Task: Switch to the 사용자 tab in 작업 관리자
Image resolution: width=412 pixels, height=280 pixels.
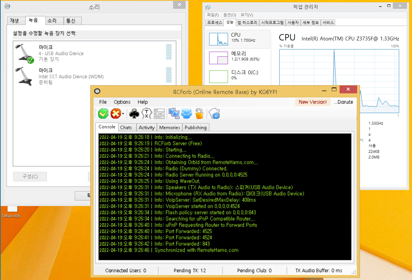Action: [293, 23]
